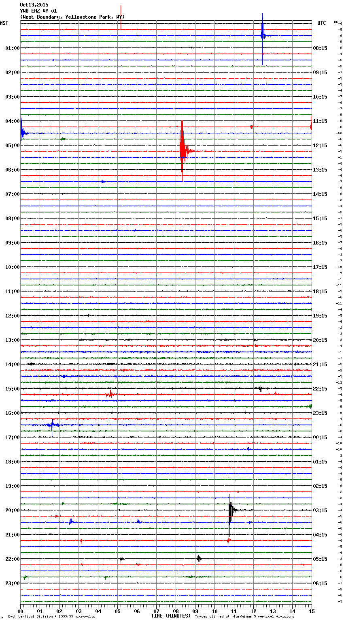Click the 08:15 UTC time label
Viewport: 344px width, 622px height.
pos(320,48)
